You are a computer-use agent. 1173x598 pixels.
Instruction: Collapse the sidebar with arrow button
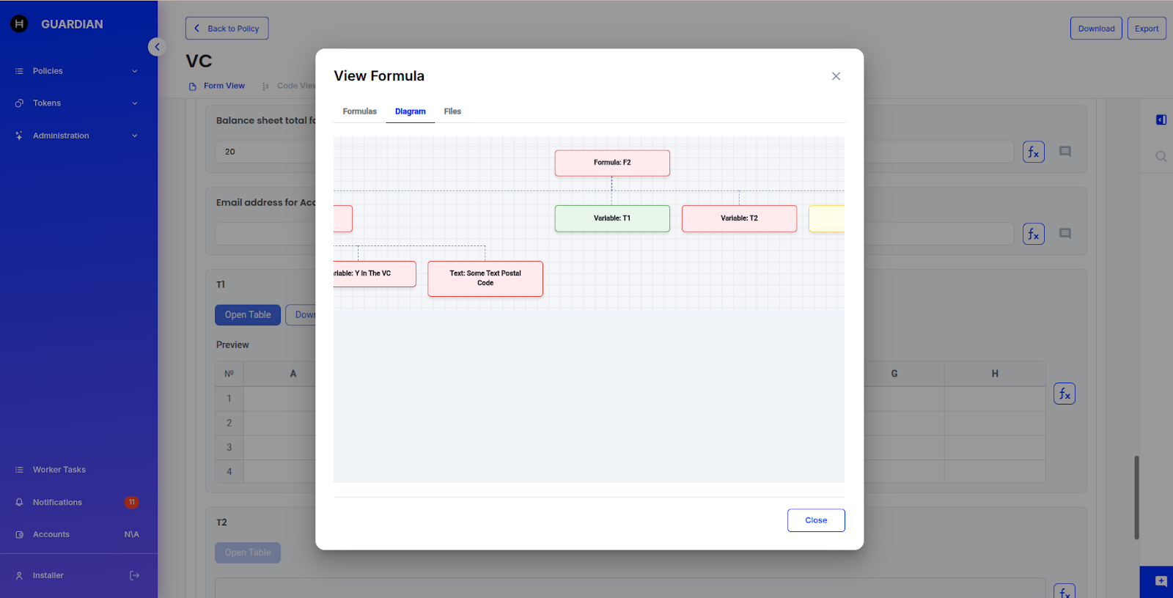157,47
